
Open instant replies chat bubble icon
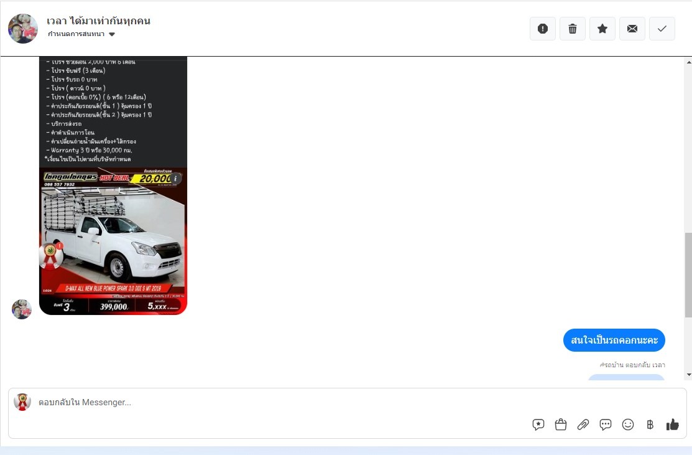(606, 425)
